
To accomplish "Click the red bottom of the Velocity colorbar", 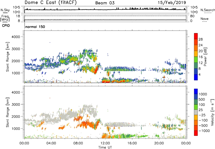I will coord(196,133).
